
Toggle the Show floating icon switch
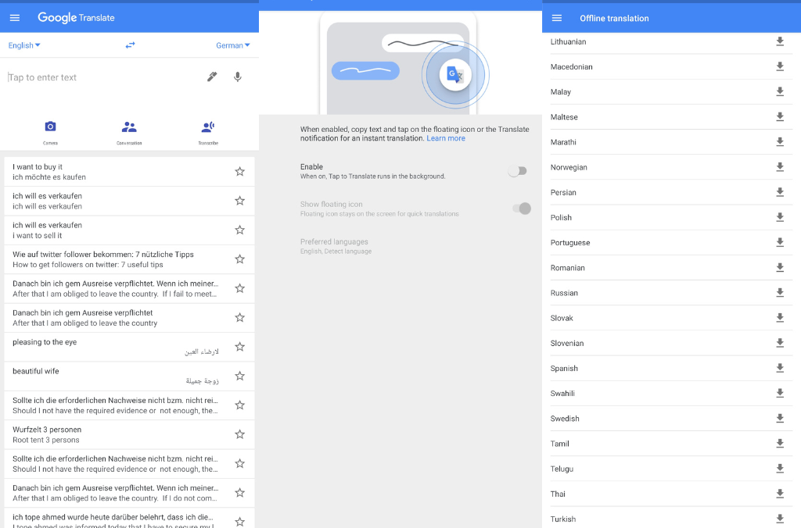pyautogui.click(x=522, y=208)
